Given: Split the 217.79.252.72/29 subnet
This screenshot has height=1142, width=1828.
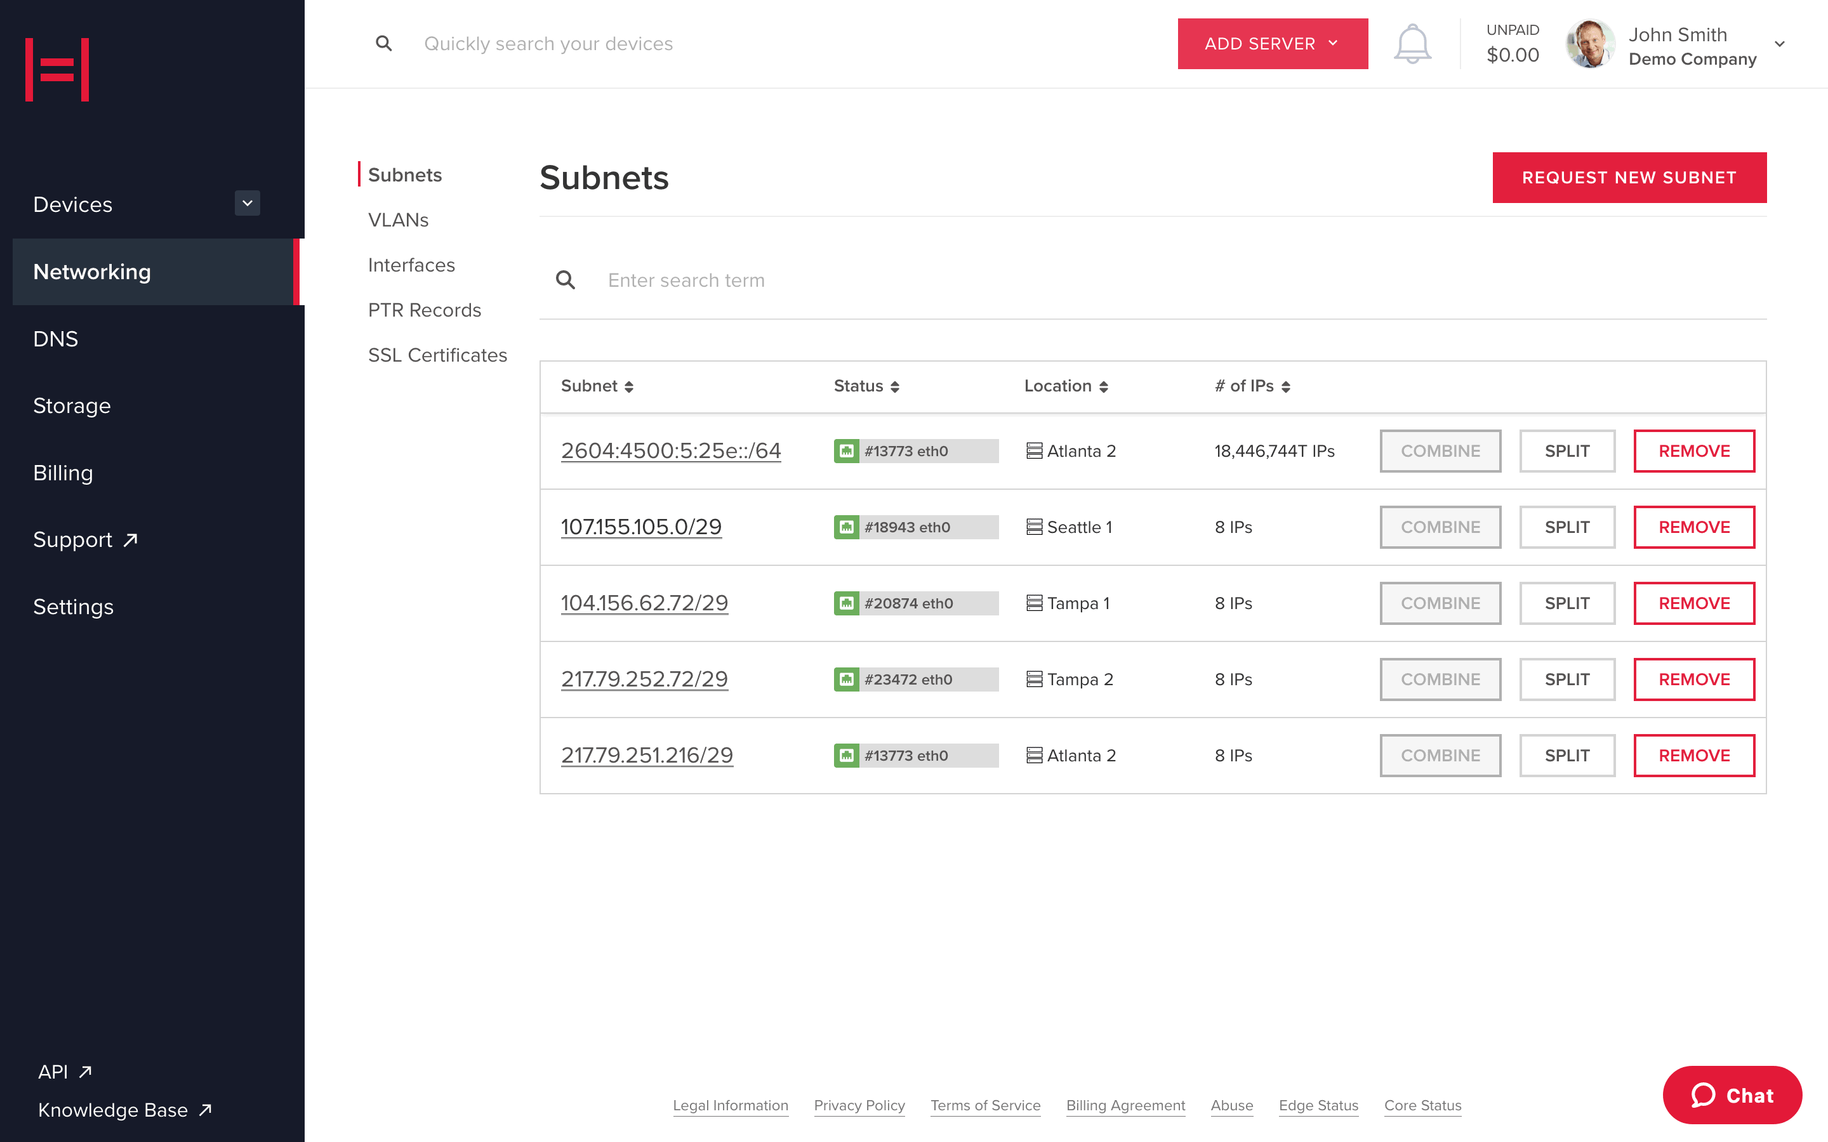Looking at the screenshot, I should pyautogui.click(x=1566, y=679).
